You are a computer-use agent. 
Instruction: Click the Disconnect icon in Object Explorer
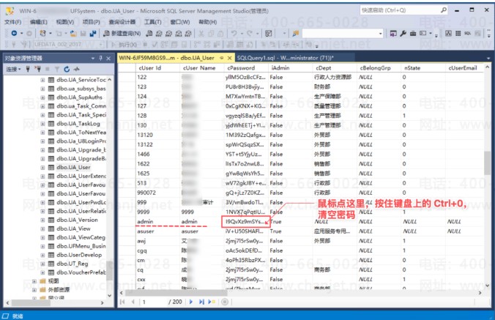pos(37,69)
